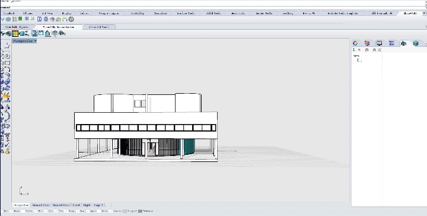Enable the Knot osnap checkbox
Screen dimensions: 427x216
[x=99, y=211]
